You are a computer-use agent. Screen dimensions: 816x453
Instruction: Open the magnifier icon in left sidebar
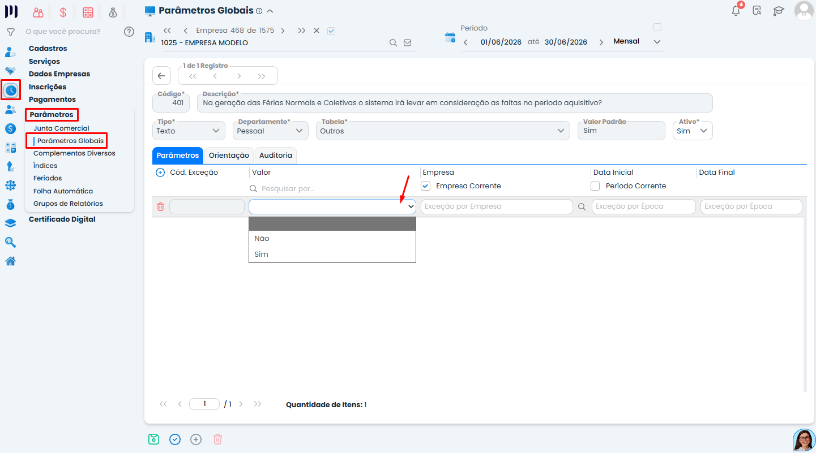pyautogui.click(x=10, y=242)
